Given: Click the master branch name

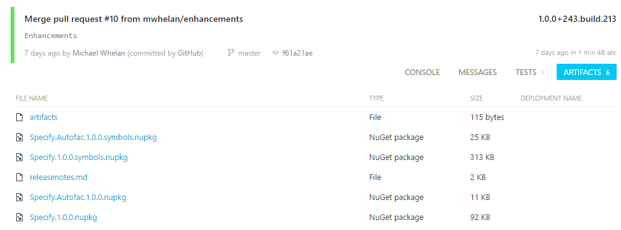Looking at the screenshot, I should [x=249, y=53].
